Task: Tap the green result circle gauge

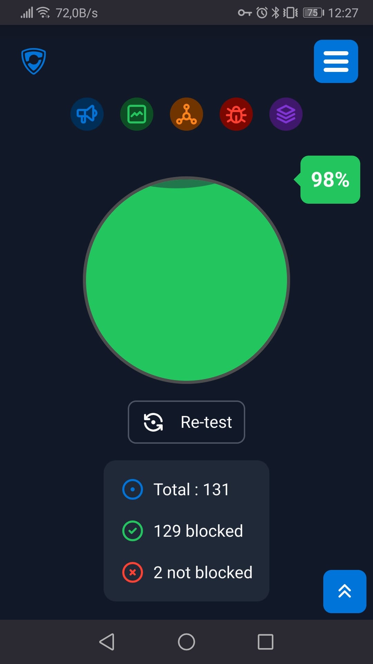Action: tap(186, 280)
